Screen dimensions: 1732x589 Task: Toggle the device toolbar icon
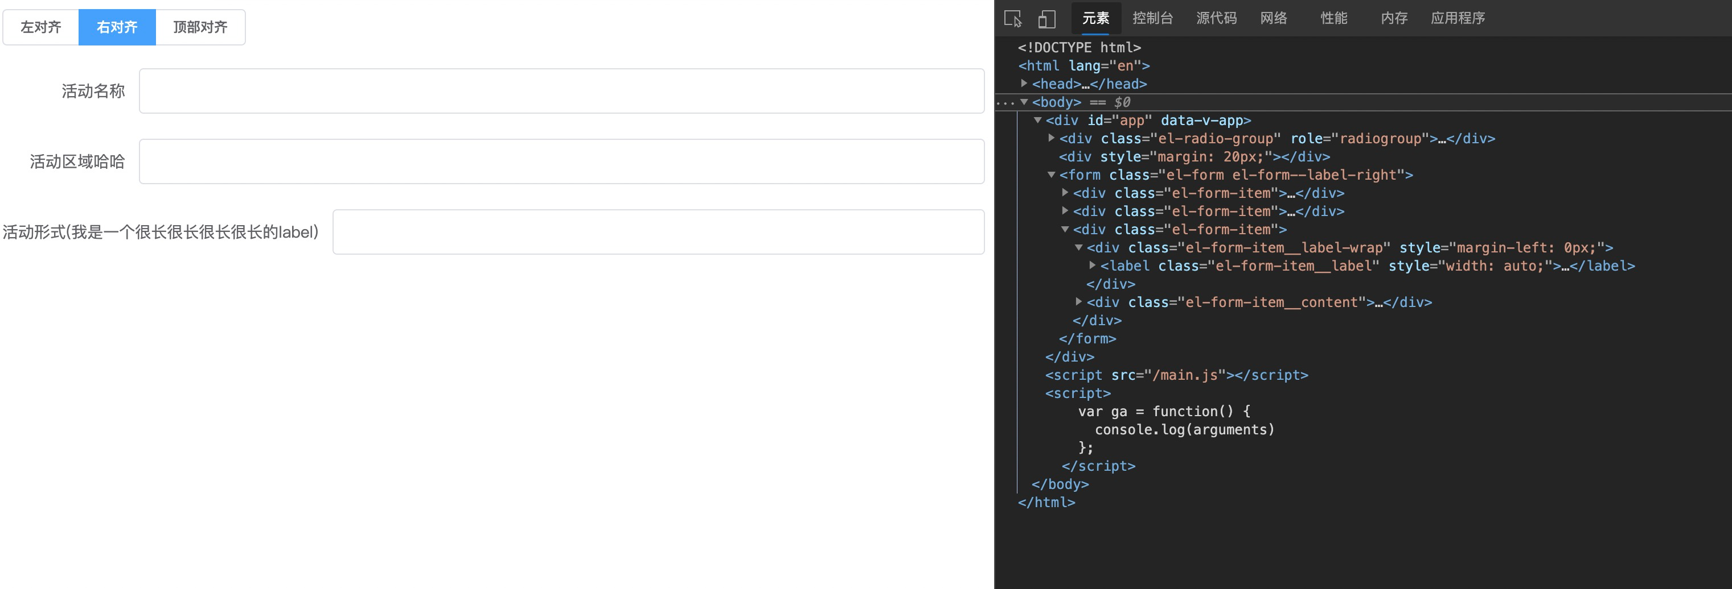tap(1047, 19)
